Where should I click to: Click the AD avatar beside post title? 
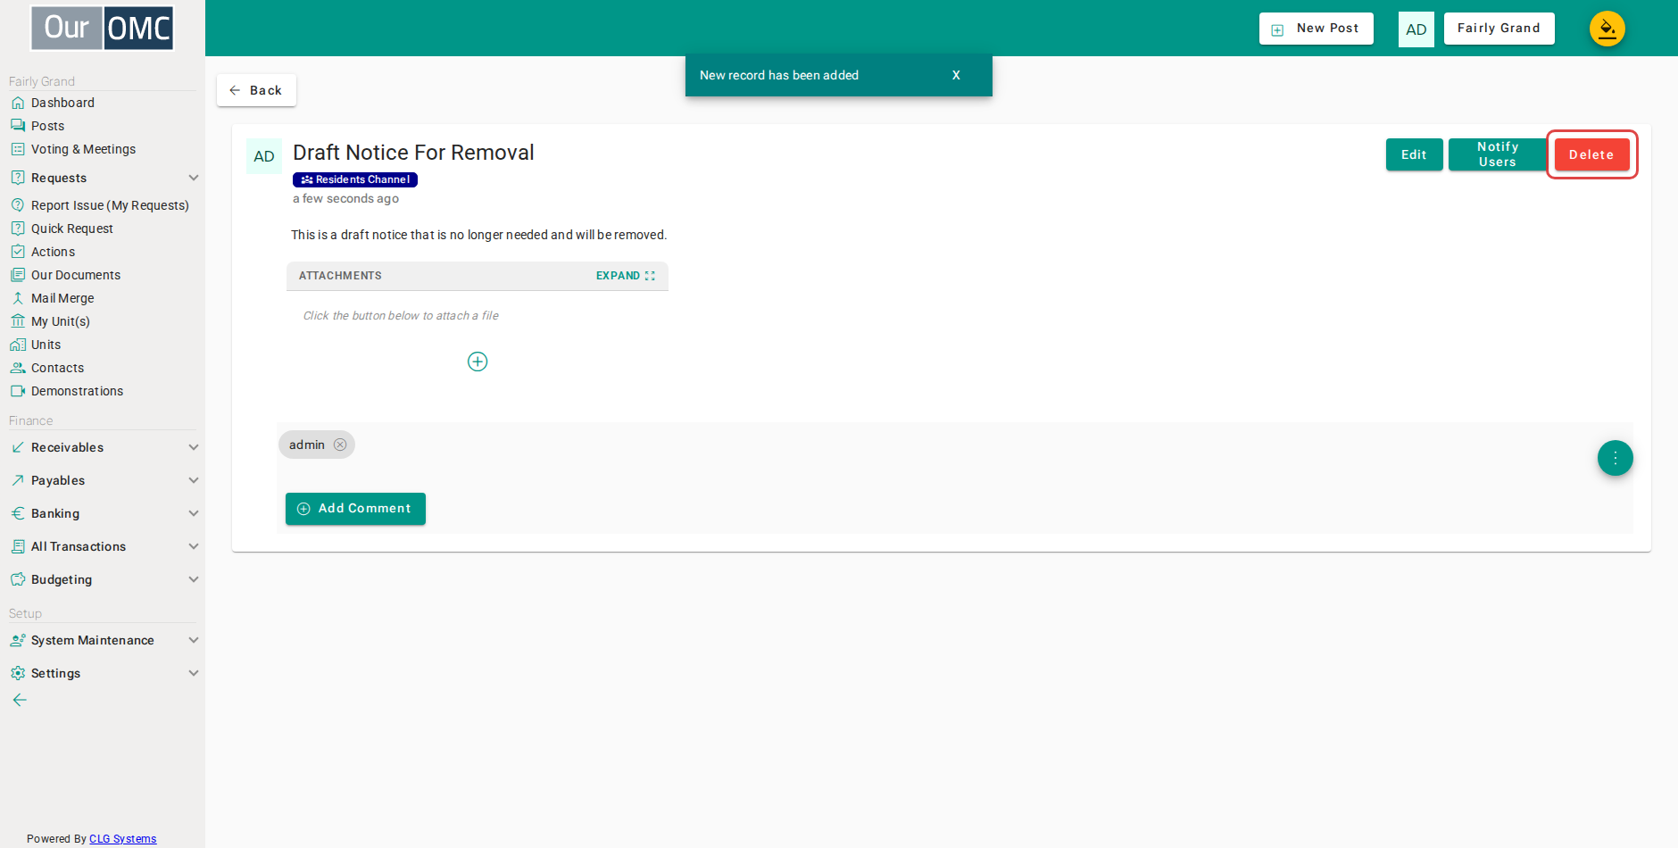tap(264, 156)
